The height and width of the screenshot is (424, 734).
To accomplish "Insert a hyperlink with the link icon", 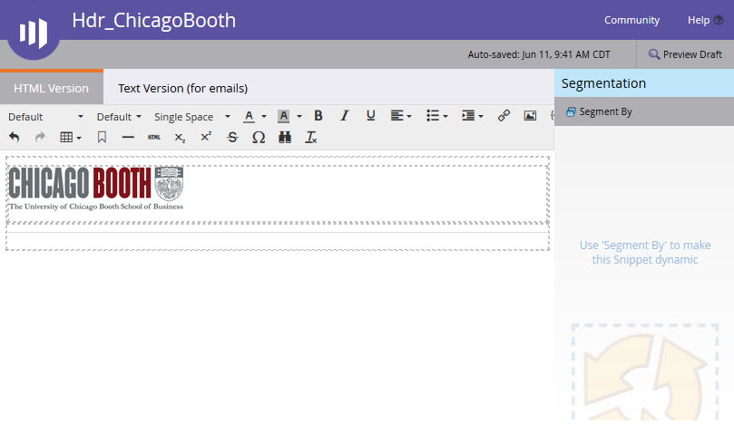I will [504, 115].
